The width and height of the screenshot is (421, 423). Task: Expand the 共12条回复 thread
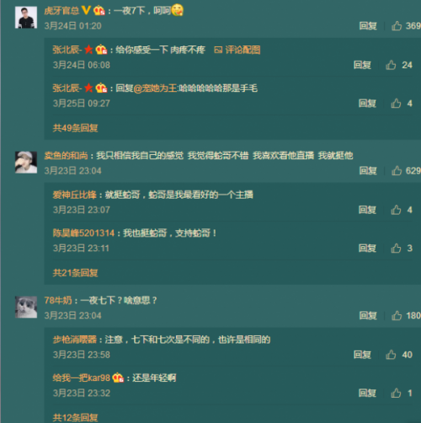76,418
